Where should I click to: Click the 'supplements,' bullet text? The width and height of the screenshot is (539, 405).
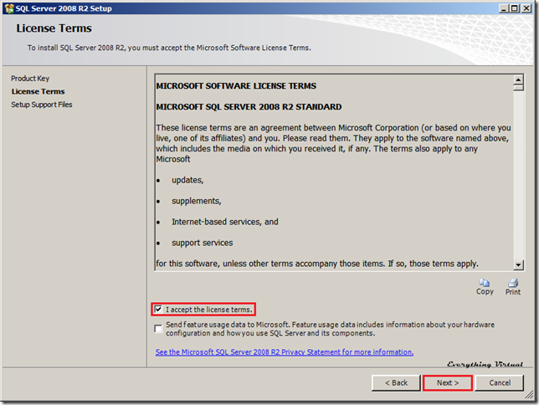pos(197,201)
